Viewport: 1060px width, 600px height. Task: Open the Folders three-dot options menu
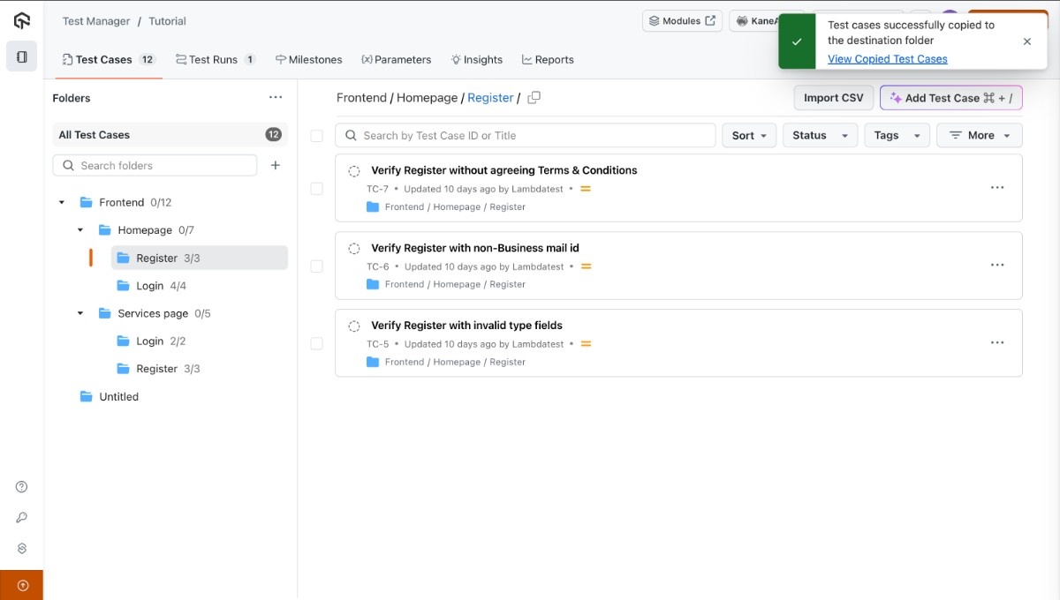pyautogui.click(x=276, y=98)
